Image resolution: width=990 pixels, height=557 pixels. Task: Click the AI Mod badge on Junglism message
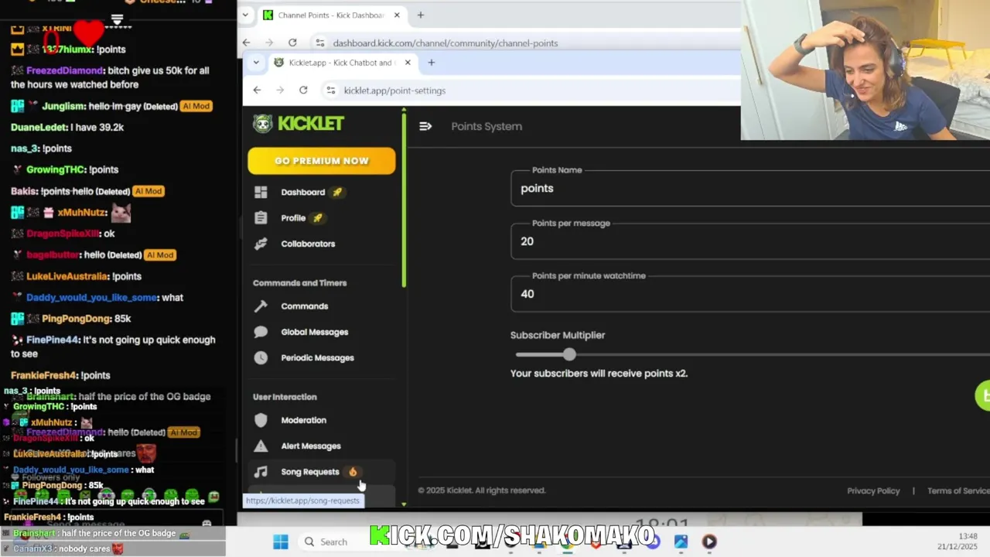point(196,106)
